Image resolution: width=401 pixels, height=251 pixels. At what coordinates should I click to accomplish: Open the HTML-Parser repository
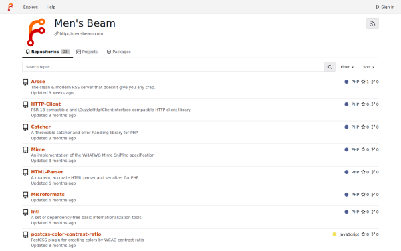[x=47, y=171]
